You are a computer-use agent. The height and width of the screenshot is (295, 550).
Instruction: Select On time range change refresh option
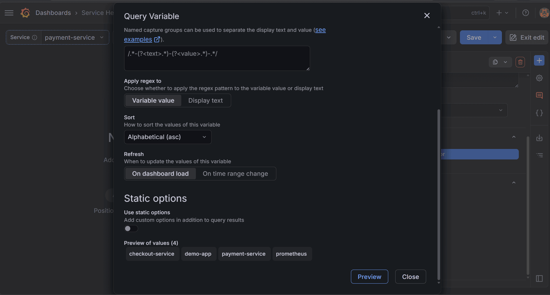pos(235,174)
